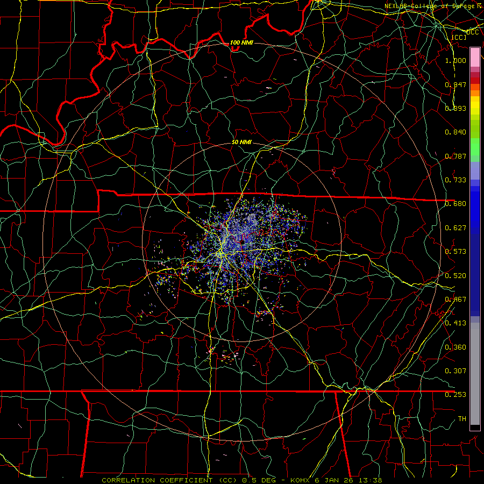Click the "100 NMI" range ring label
This screenshot has height=484, width=484.
(241, 42)
